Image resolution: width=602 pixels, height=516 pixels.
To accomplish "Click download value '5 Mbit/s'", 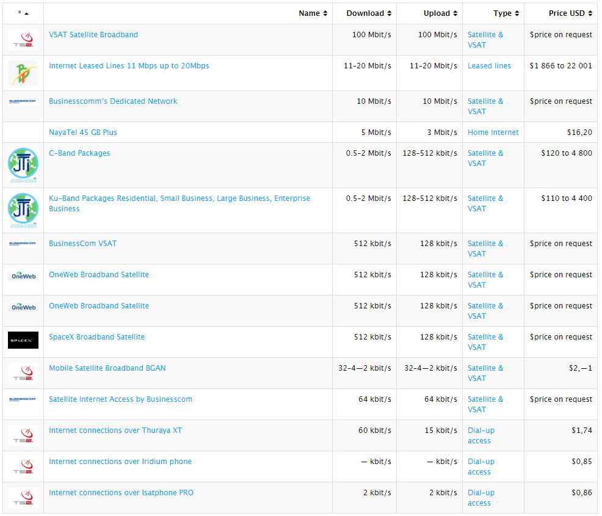I will coord(376,132).
